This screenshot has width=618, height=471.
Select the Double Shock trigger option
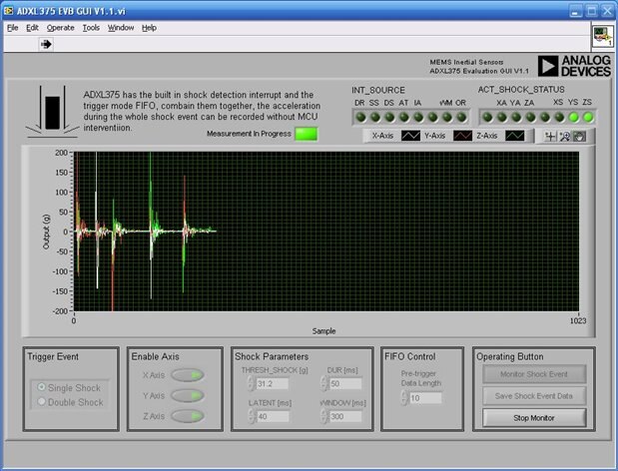[x=41, y=402]
